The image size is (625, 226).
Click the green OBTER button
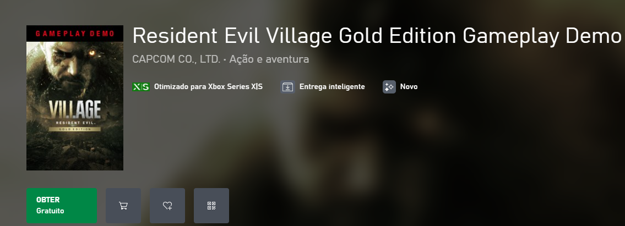coord(61,205)
